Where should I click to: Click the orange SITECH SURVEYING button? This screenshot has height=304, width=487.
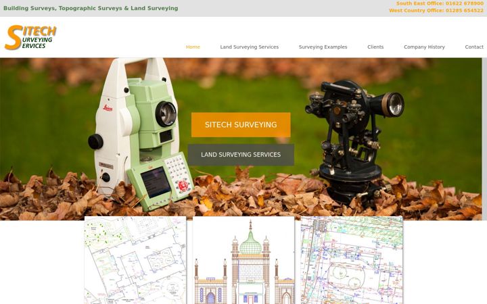pyautogui.click(x=241, y=125)
